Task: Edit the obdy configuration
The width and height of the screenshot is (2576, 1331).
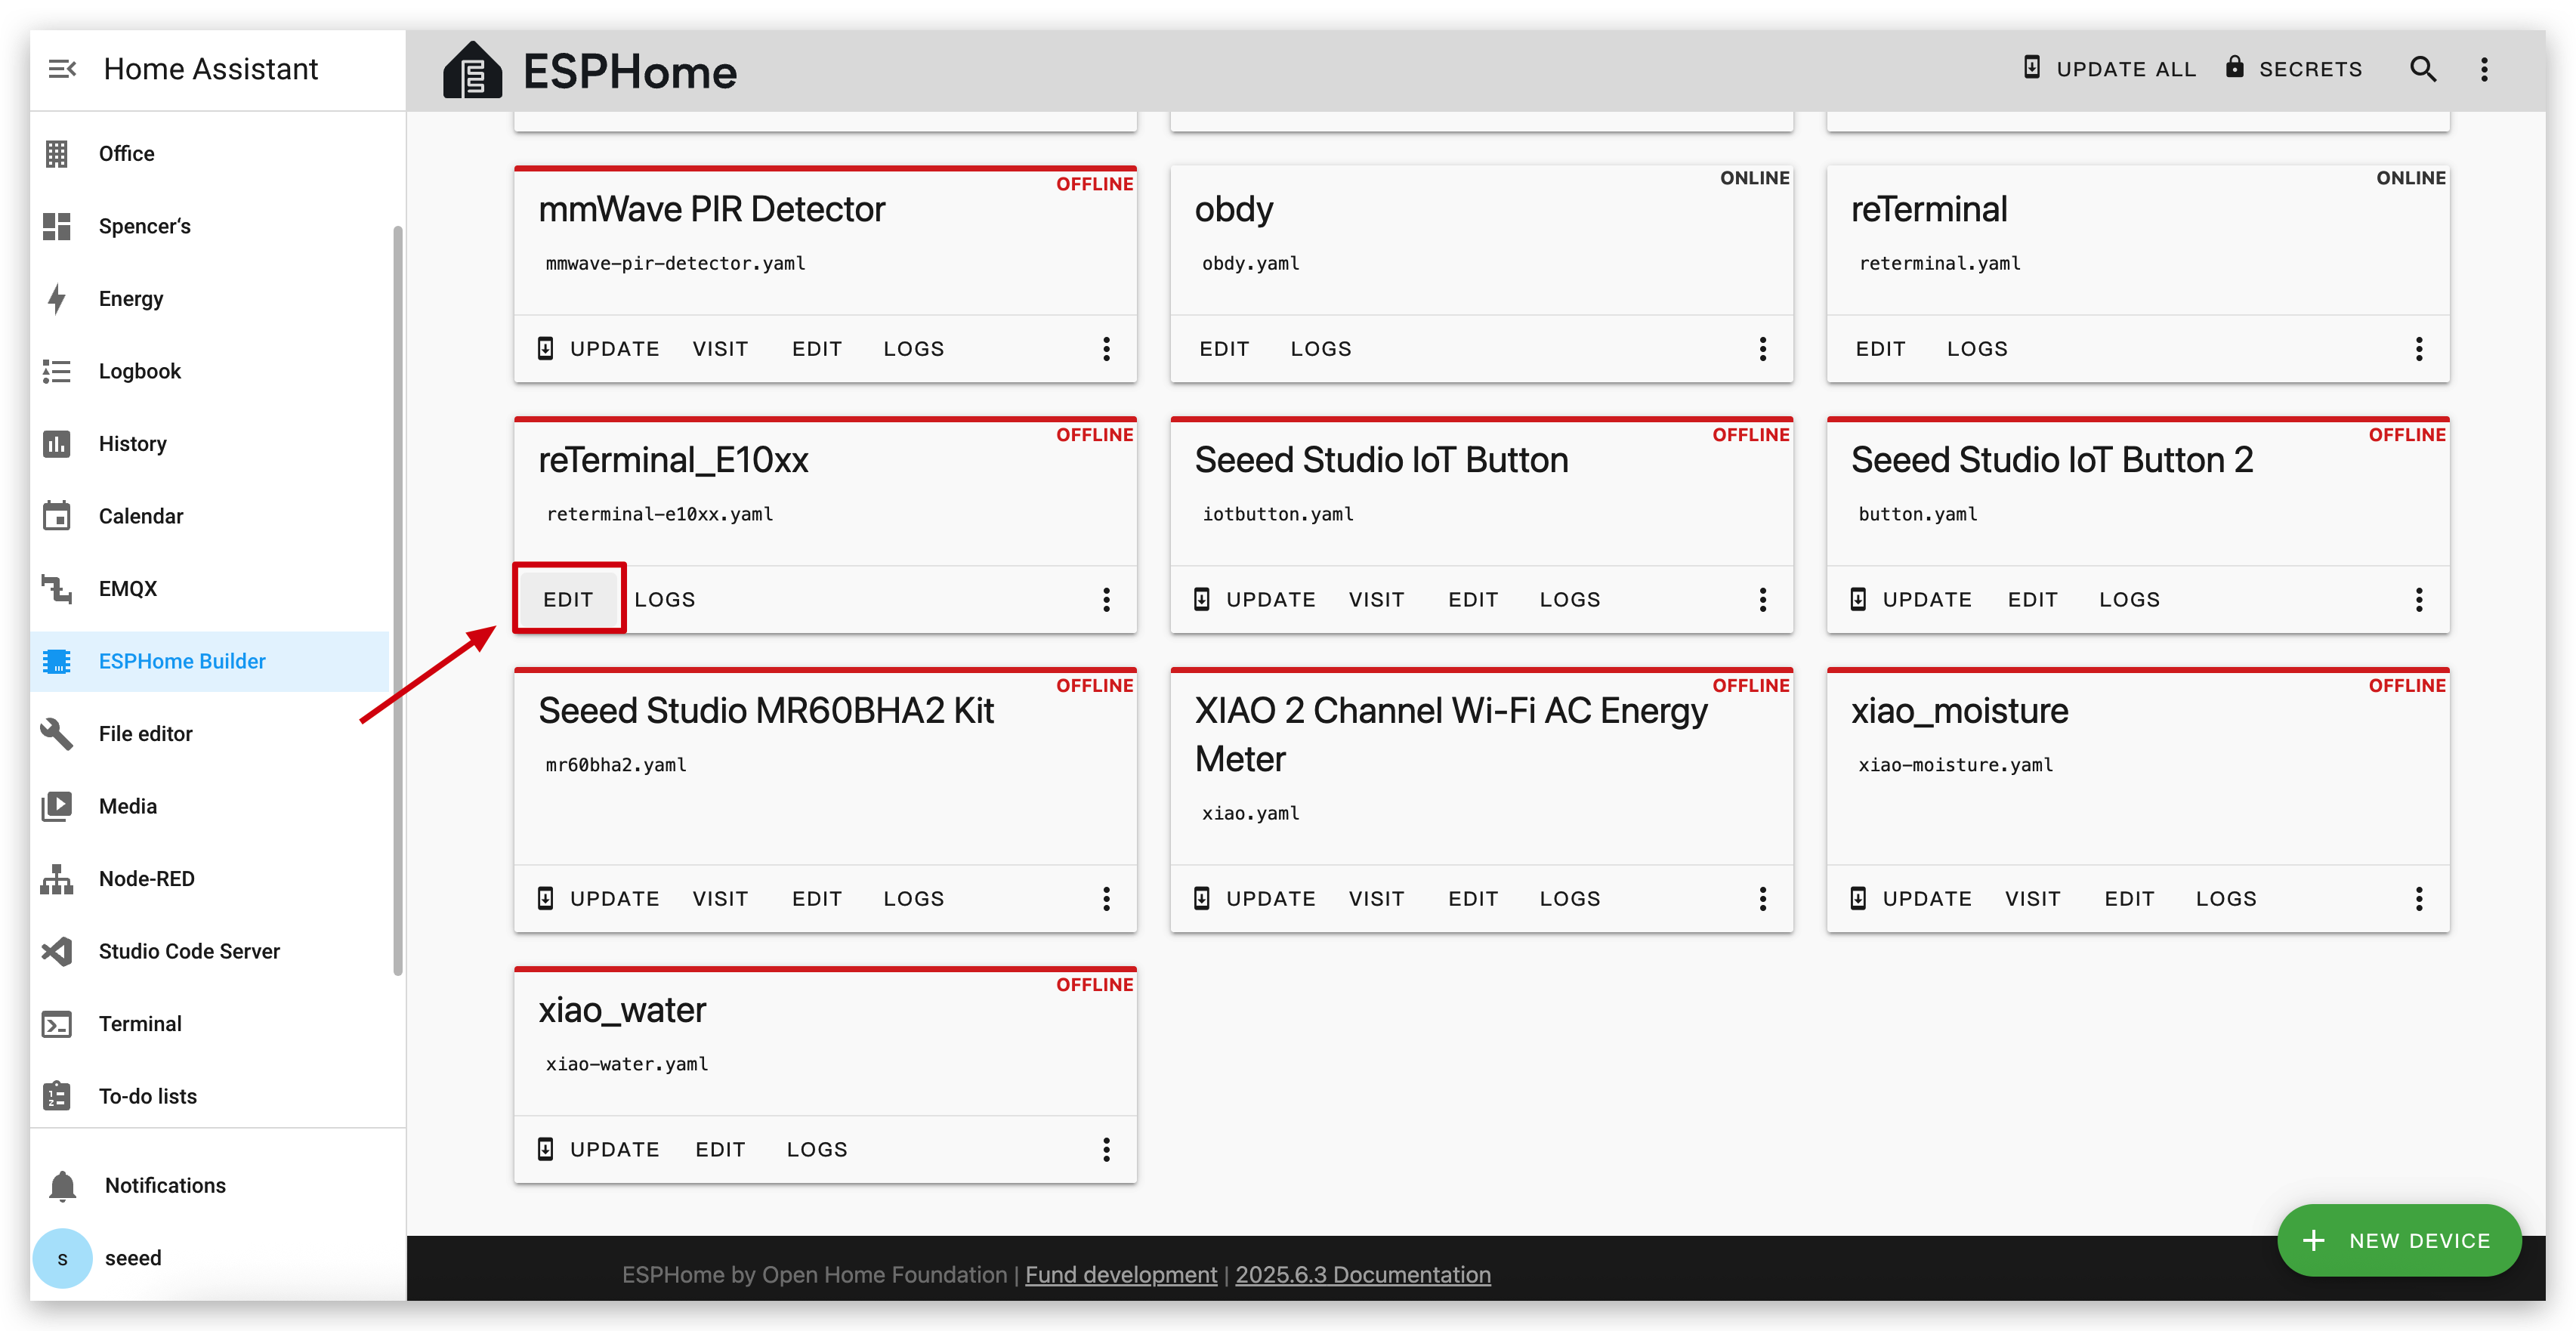Action: click(x=1224, y=348)
